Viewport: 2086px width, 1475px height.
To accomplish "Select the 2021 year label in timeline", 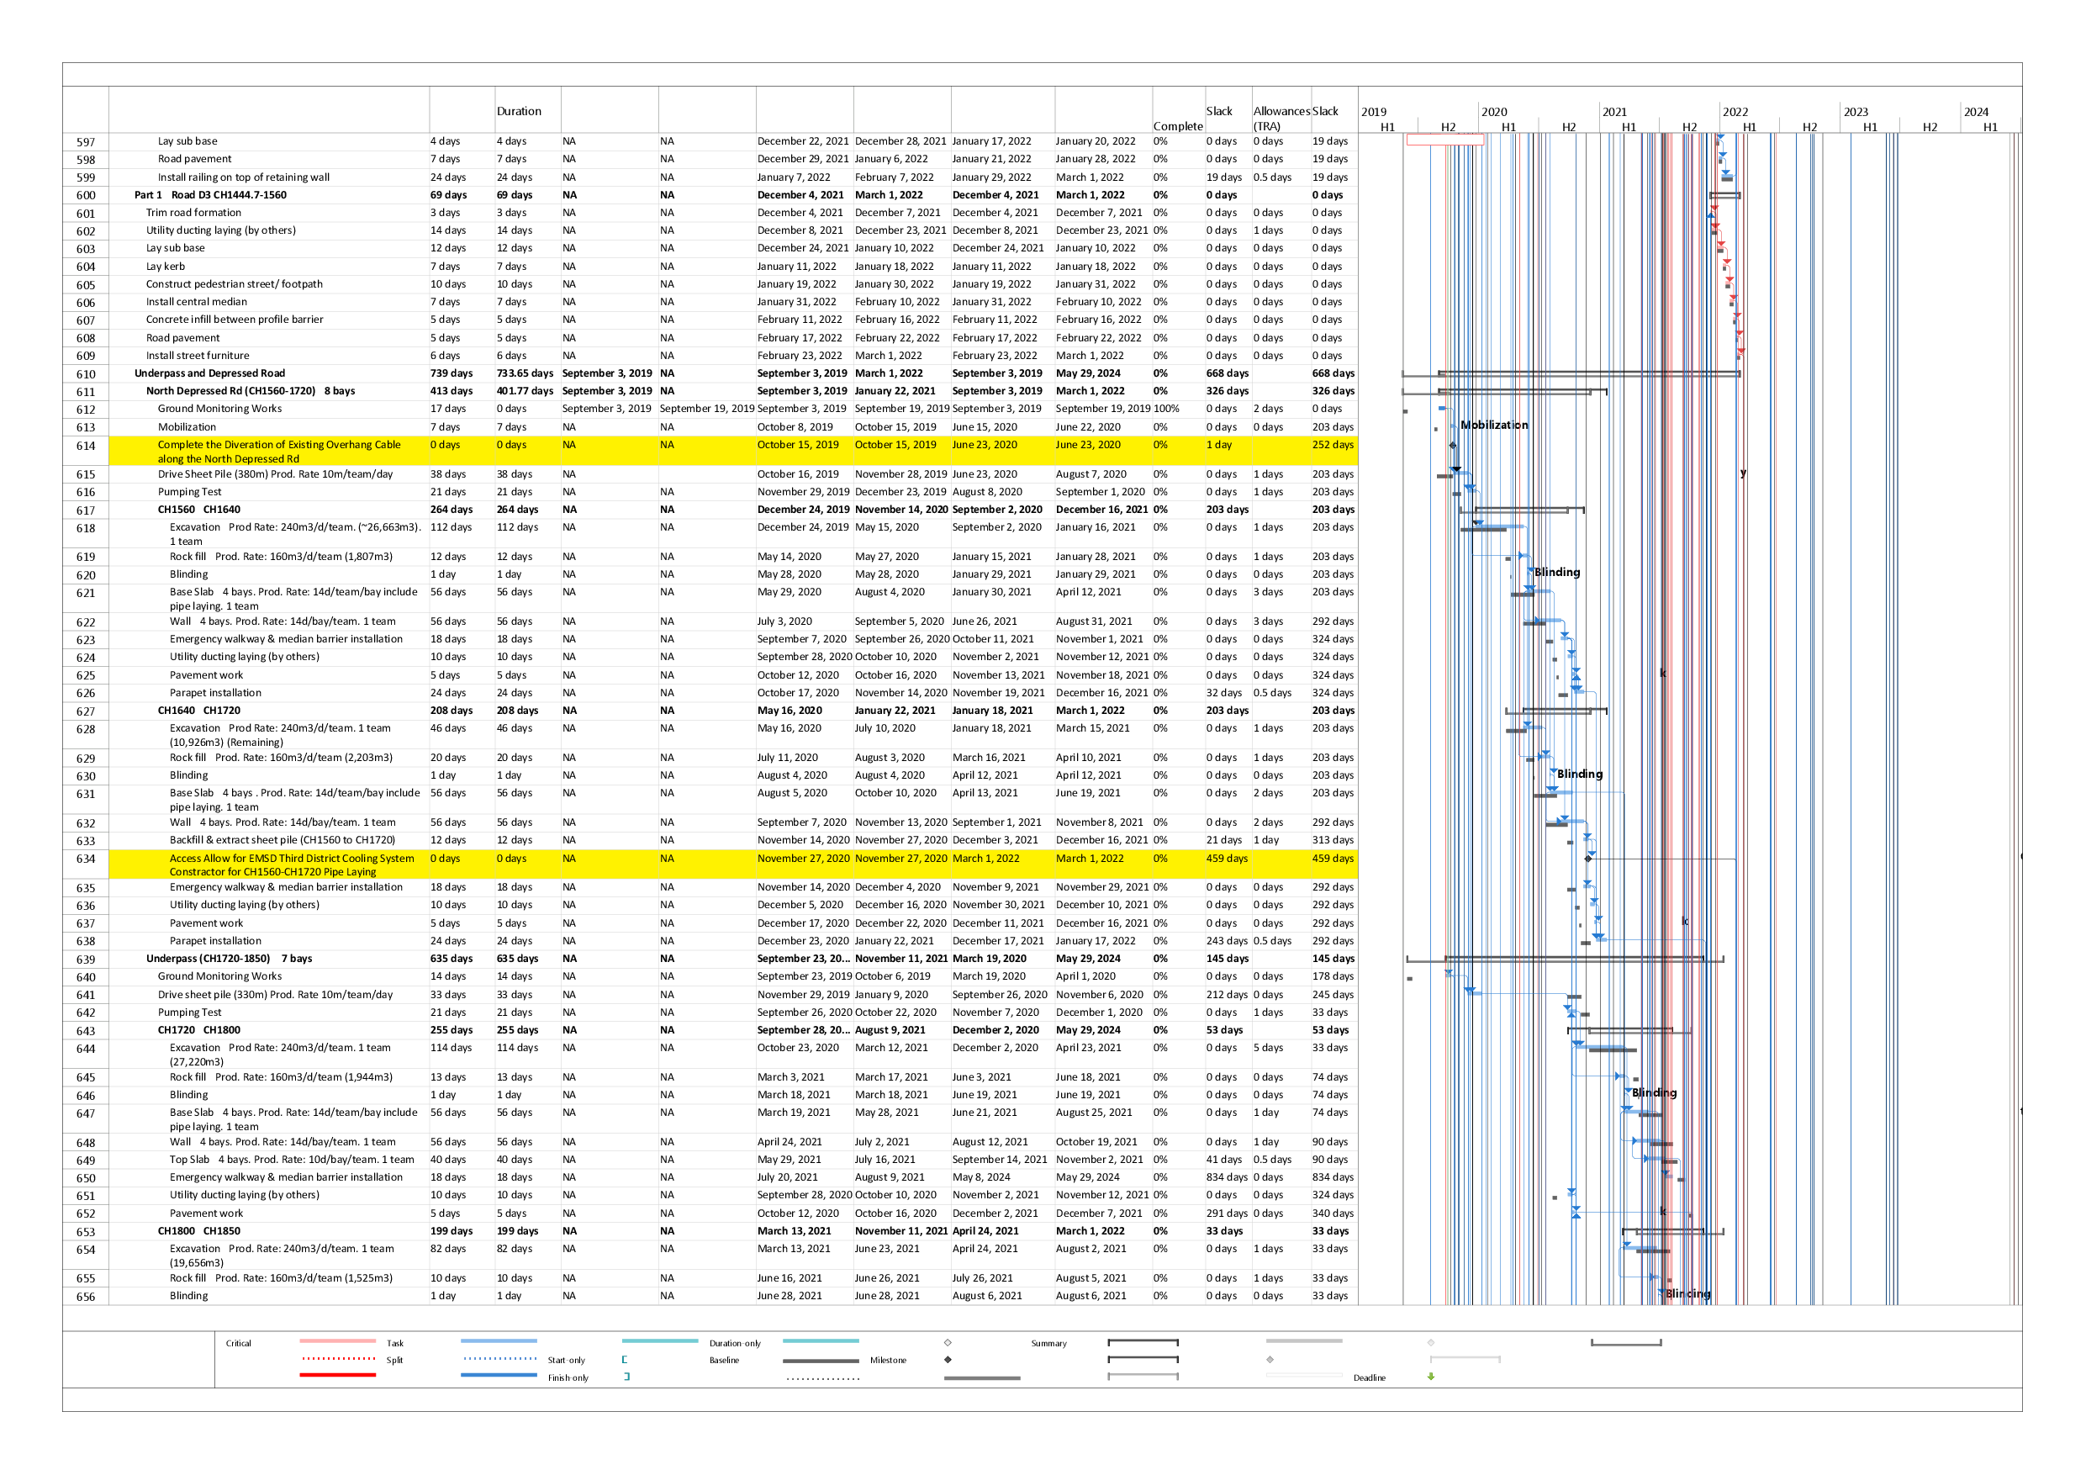I will click(1614, 113).
